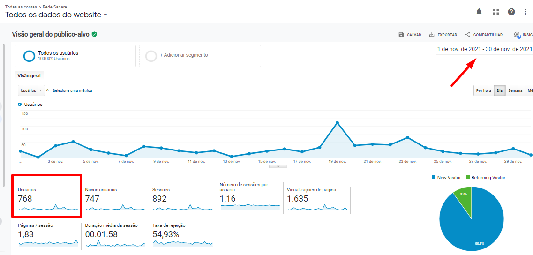Click the Salvar save icon
Screen dimensions: 533x255
(x=401, y=35)
